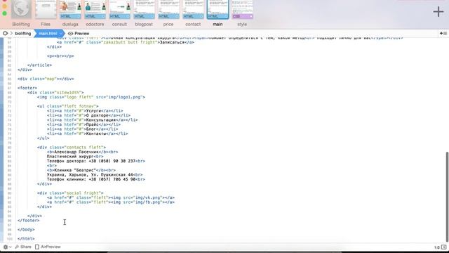
Task: Open the Preview view
Action: 81,34
